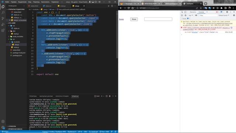This screenshot has width=236, height=133.
Task: Run the code via editor play icon
Action: click(109, 6)
